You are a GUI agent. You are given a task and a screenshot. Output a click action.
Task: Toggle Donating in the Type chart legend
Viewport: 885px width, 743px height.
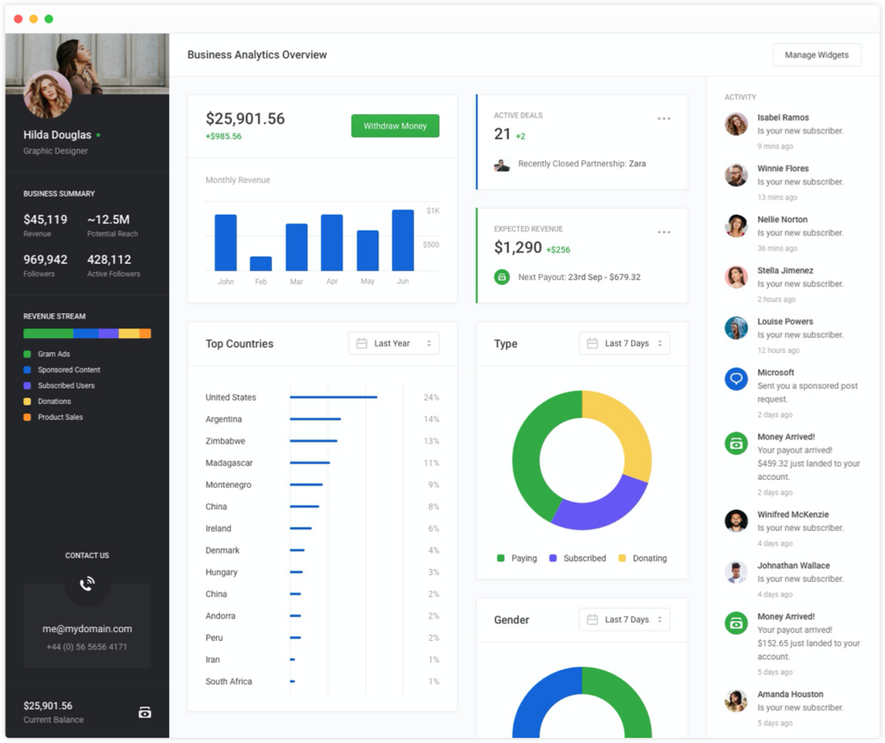pos(642,558)
